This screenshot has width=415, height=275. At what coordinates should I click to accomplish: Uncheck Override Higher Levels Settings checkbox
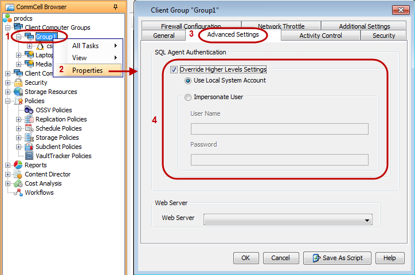click(x=174, y=70)
